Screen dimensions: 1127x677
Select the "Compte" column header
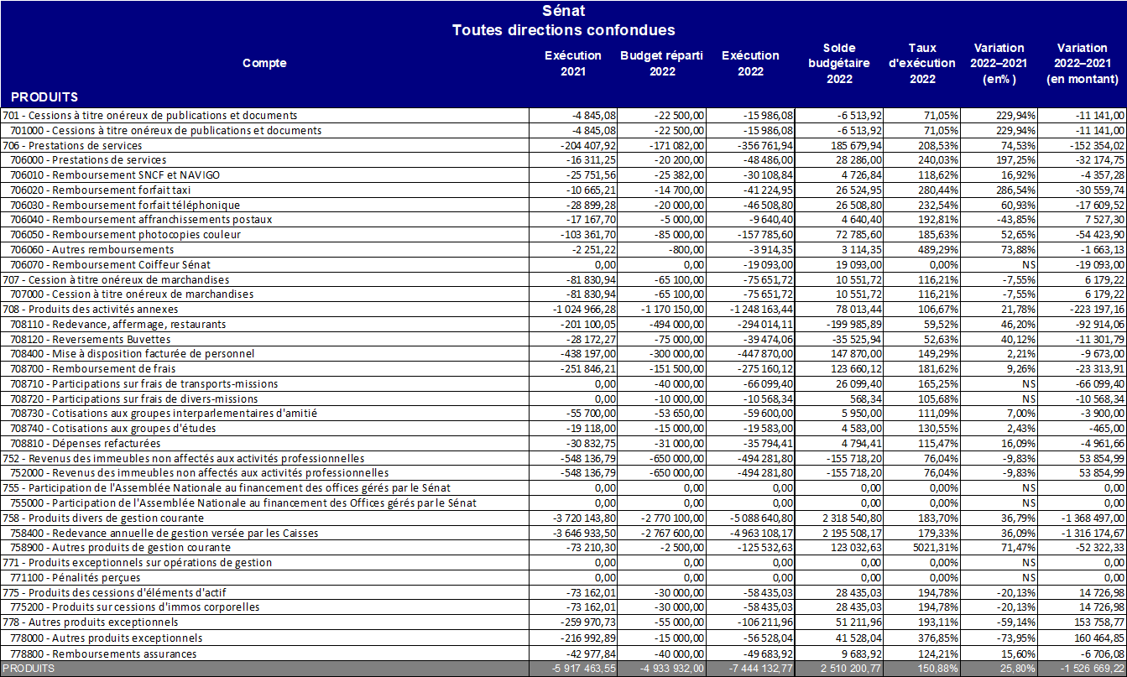pos(264,63)
